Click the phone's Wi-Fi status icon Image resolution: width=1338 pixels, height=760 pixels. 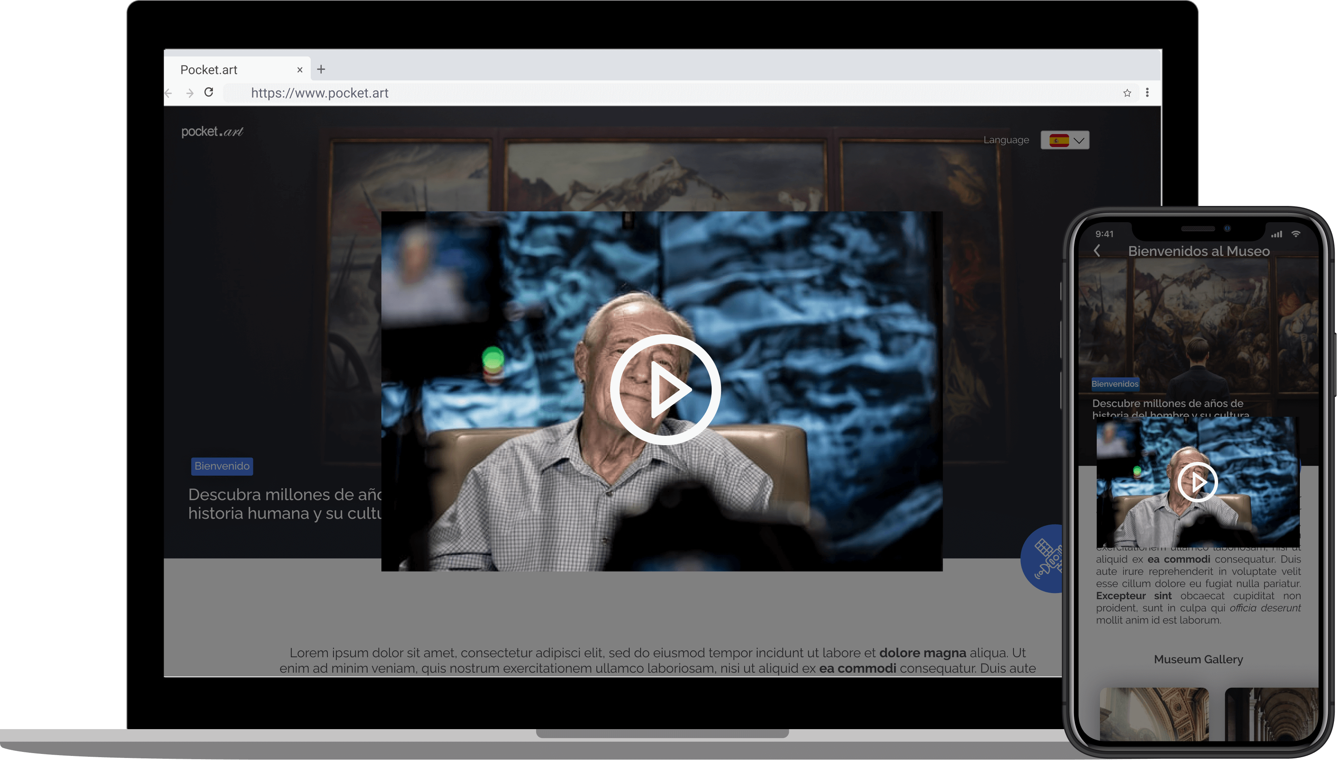1295,234
